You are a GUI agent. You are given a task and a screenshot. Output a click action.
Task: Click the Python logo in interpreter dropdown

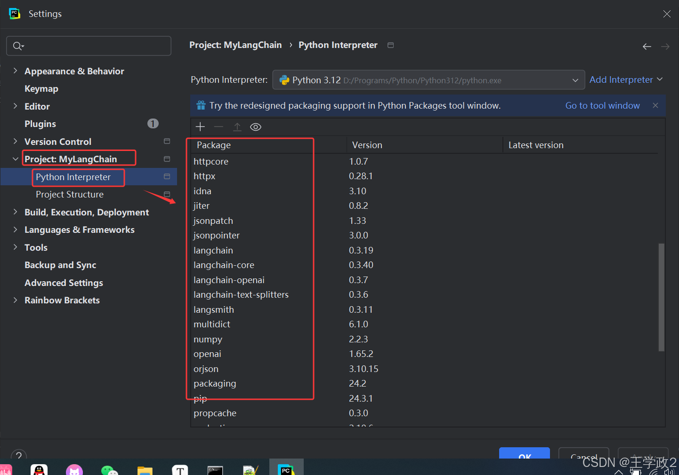tap(284, 80)
